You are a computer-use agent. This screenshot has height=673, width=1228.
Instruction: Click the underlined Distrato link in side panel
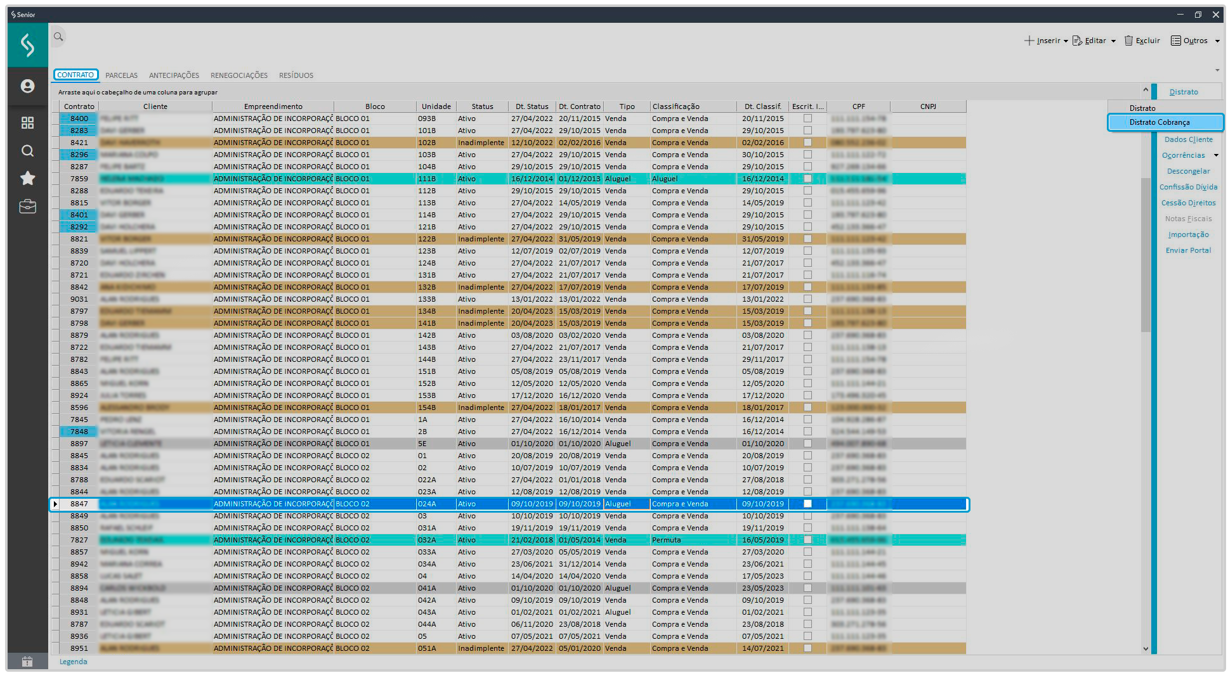1184,92
